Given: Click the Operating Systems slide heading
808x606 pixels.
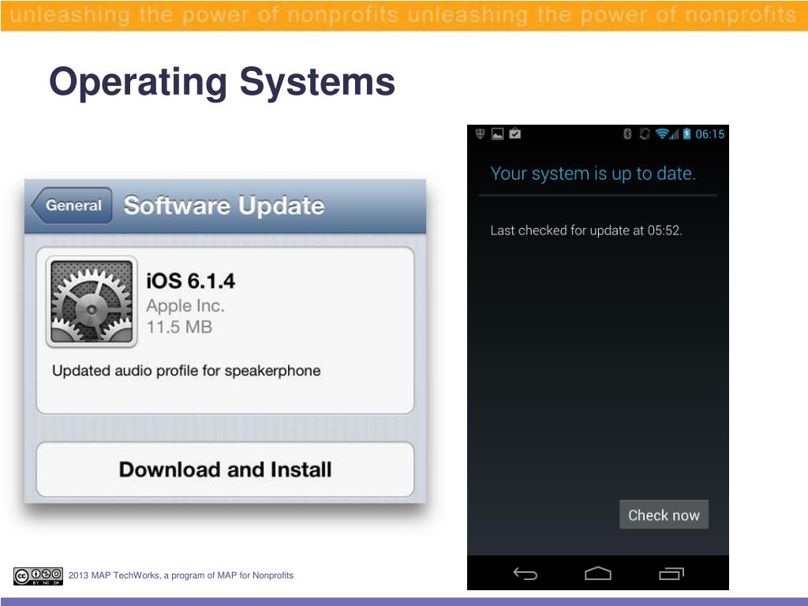Looking at the screenshot, I should [222, 82].
